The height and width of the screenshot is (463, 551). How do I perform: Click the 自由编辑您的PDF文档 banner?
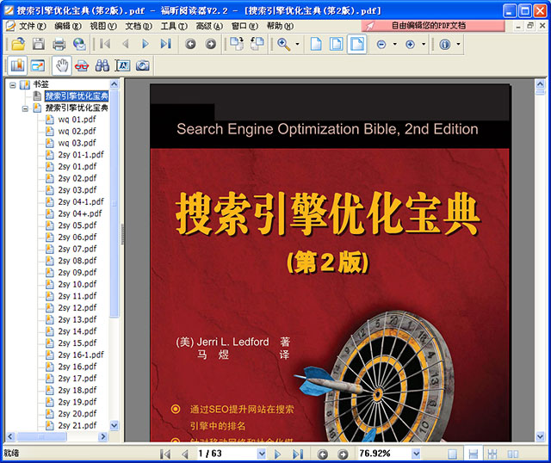click(x=433, y=26)
